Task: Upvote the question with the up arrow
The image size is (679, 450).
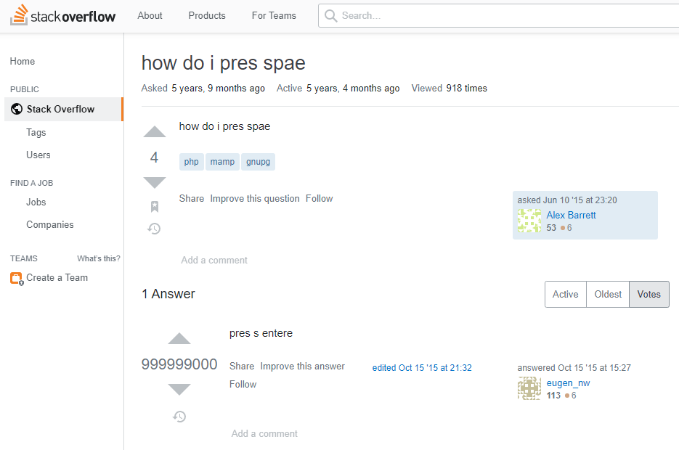Action: point(155,132)
